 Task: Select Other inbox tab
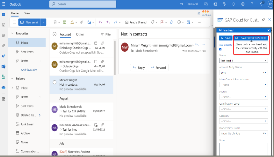point(80,35)
